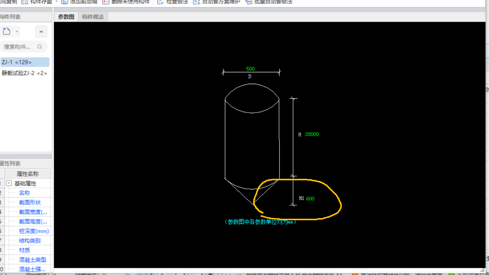Image resolution: width=489 pixels, height=275 pixels.
Task: Select the 材质 property row
Action: [x=26, y=250]
